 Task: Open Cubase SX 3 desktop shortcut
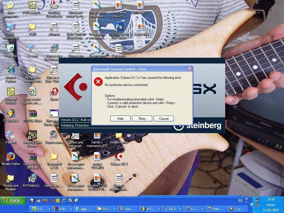[119, 159]
